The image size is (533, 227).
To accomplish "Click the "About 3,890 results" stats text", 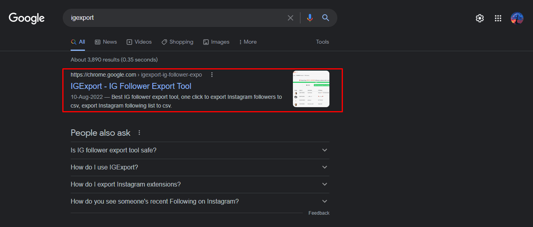I will click(114, 60).
